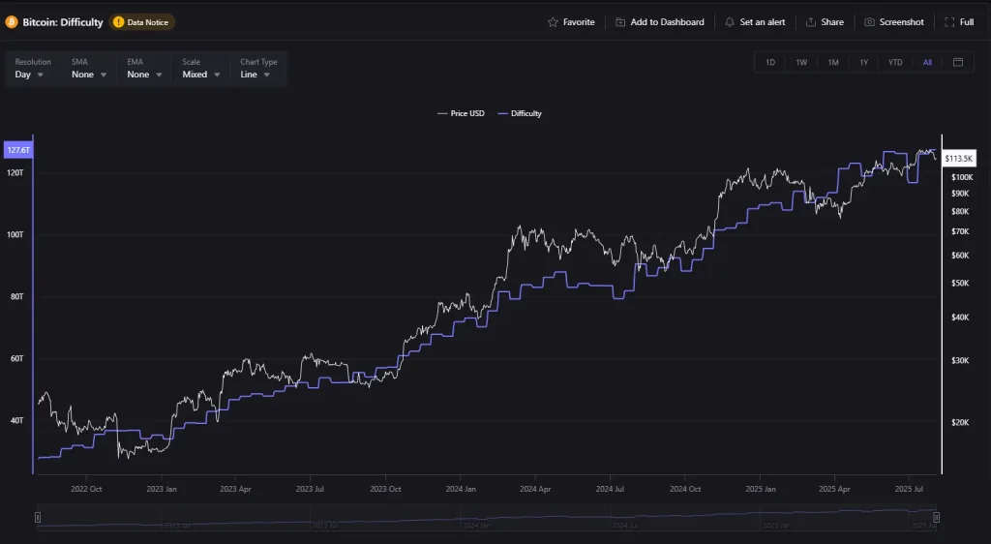Click the 2025 Jul axis label
This screenshot has width=991, height=544.
tap(909, 489)
